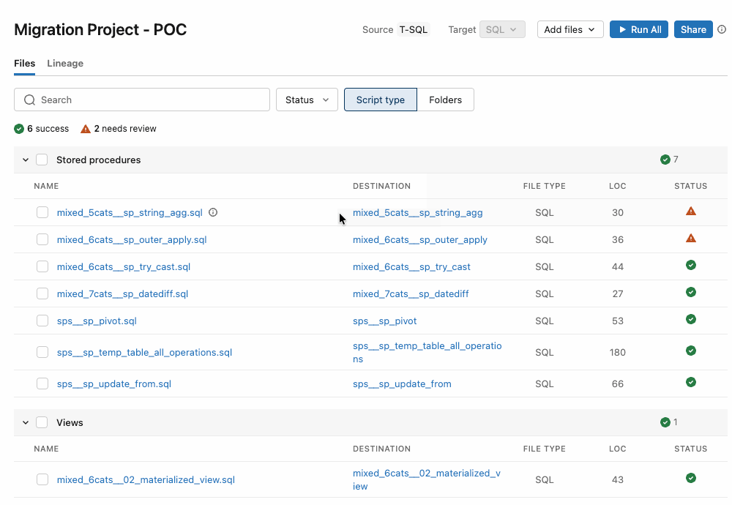Click success status icon for sps__sp_update_from row
The height and width of the screenshot is (505, 732).
691,382
